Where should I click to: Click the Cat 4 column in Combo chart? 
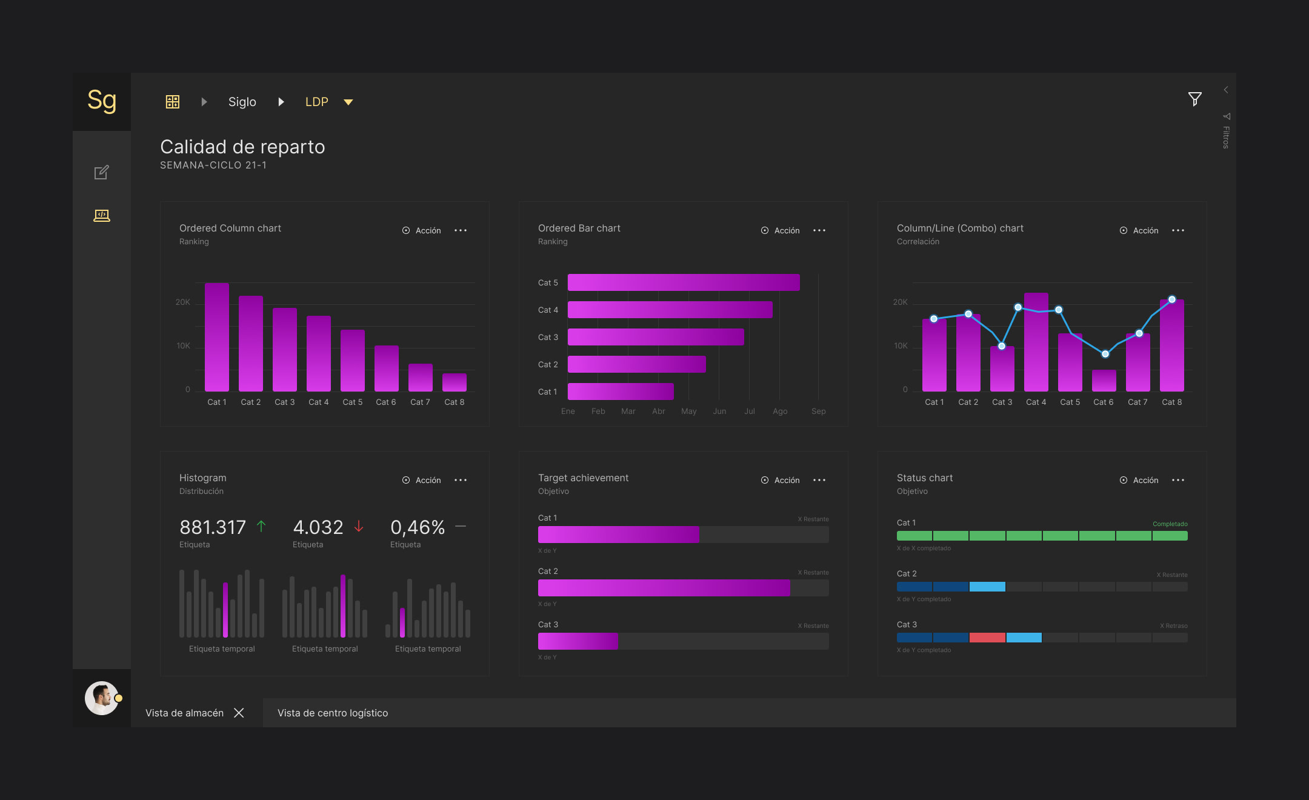tap(1036, 342)
